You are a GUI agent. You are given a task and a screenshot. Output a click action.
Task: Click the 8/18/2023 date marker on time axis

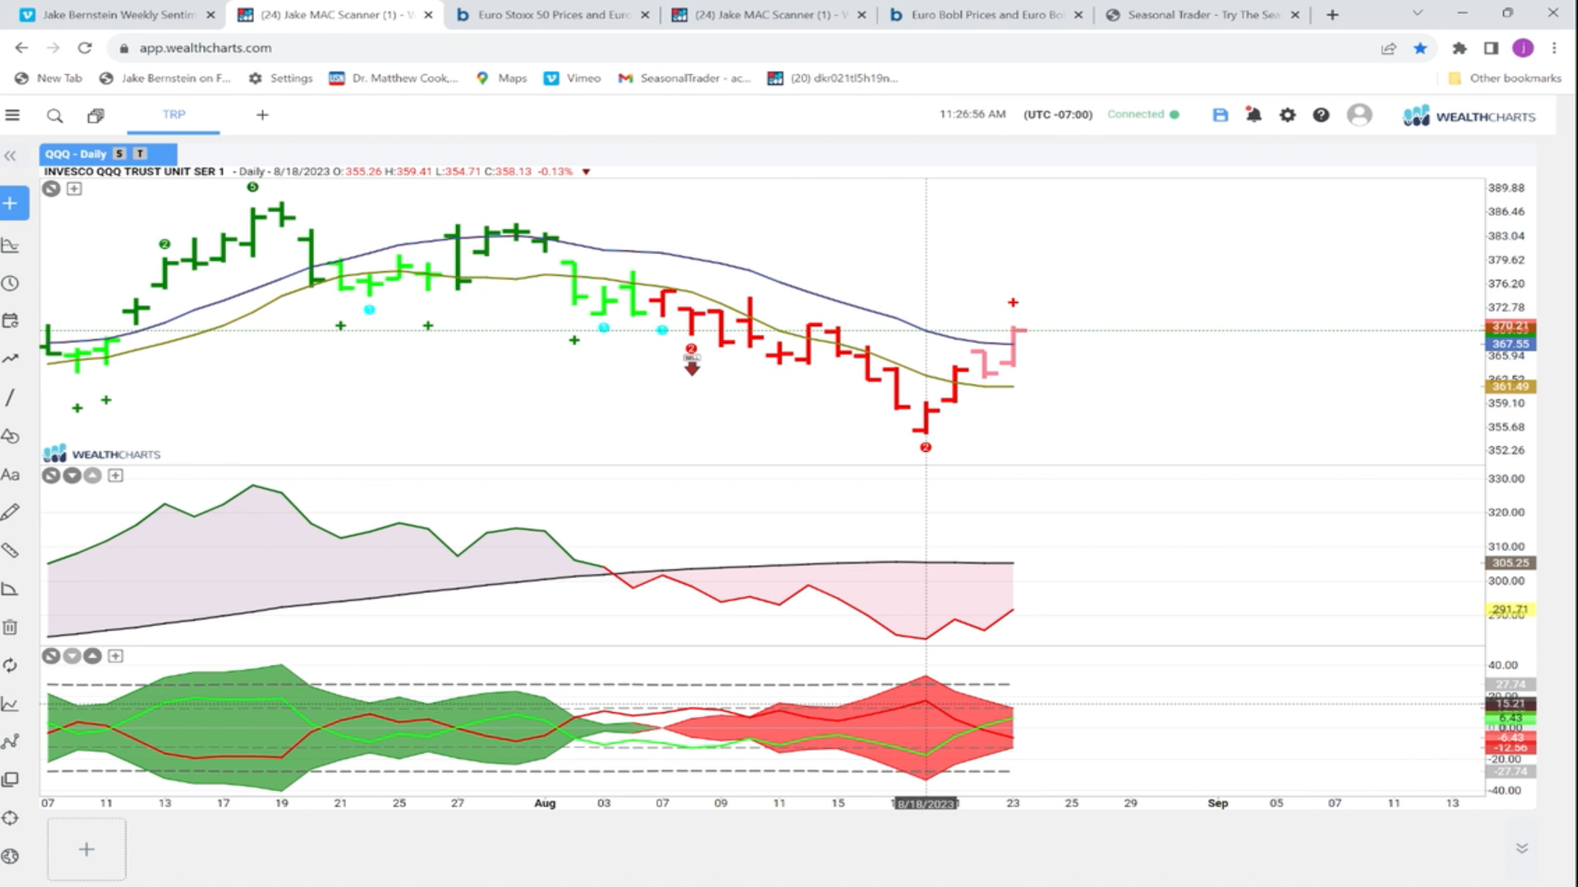pos(925,804)
